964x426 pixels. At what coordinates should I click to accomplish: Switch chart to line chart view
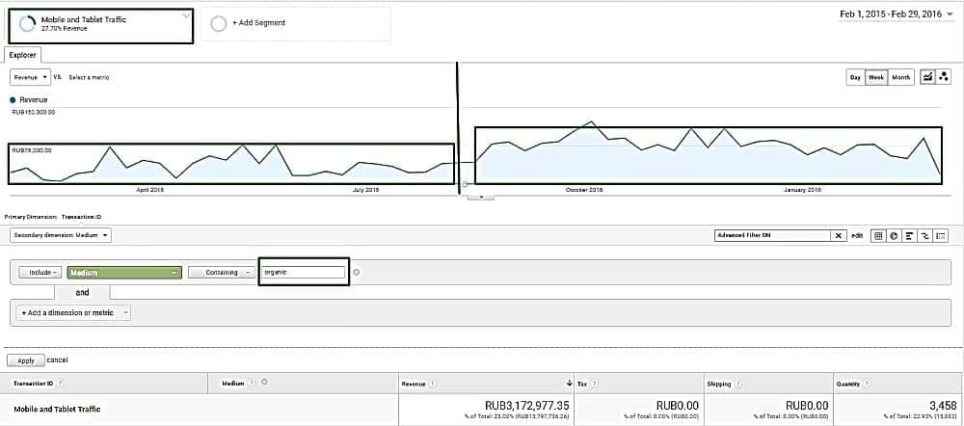pos(927,77)
